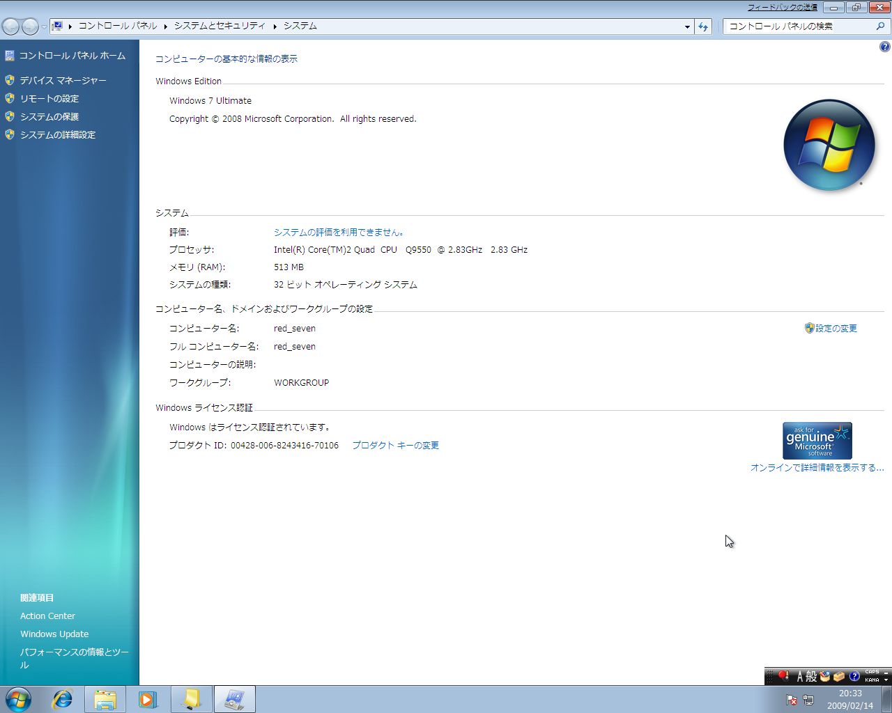
Task: Click the breadcrumb arrow before コントロール パネル
Action: point(70,26)
